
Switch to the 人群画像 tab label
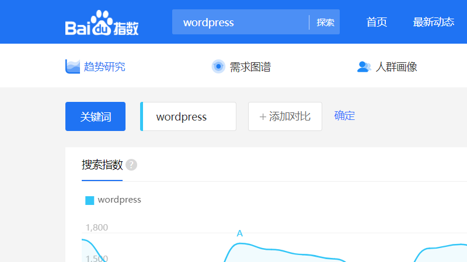coord(396,67)
